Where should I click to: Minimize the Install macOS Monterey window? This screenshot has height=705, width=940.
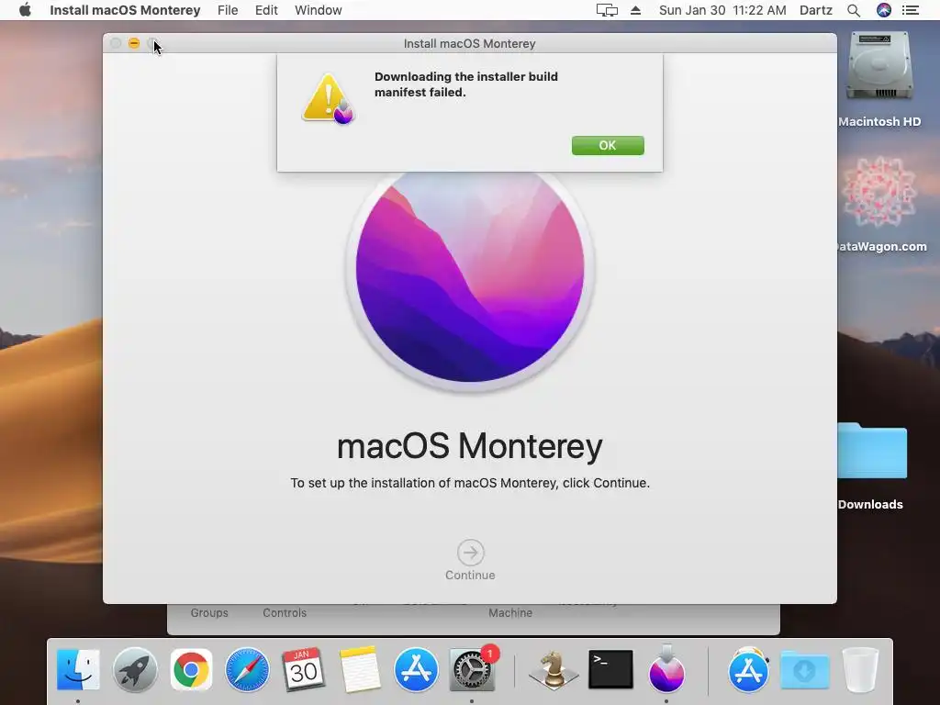pos(134,43)
